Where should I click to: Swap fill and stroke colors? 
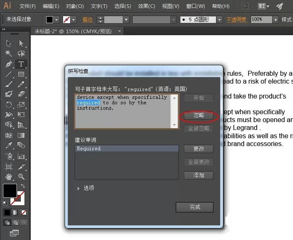tap(23, 186)
